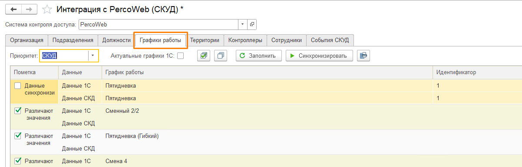Expand the Система контроля доступа dropdown
The height and width of the screenshot is (167, 522).
coord(243,24)
